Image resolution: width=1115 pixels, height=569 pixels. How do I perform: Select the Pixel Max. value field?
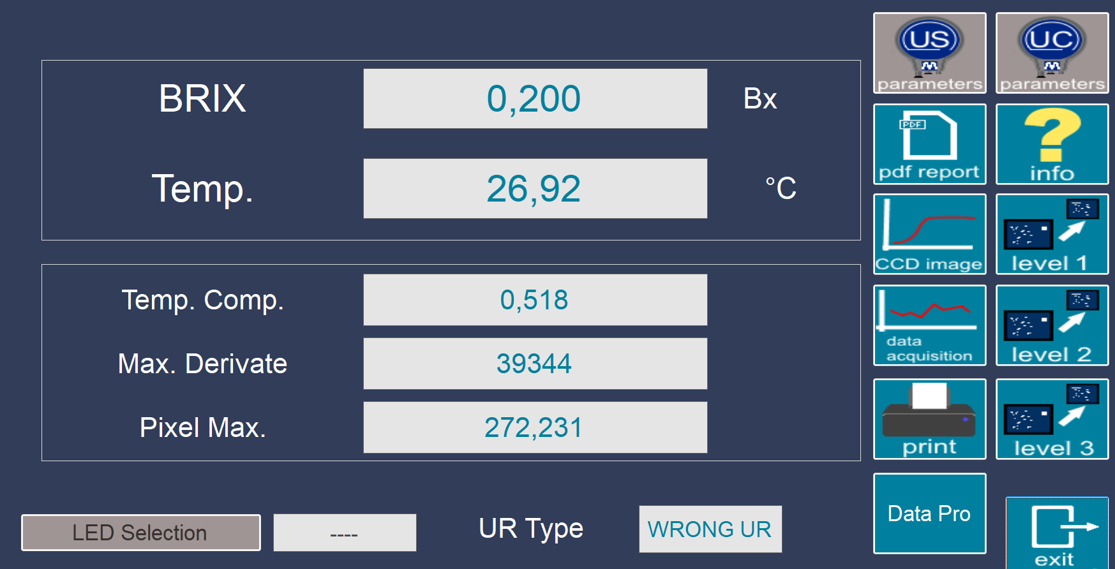point(535,427)
